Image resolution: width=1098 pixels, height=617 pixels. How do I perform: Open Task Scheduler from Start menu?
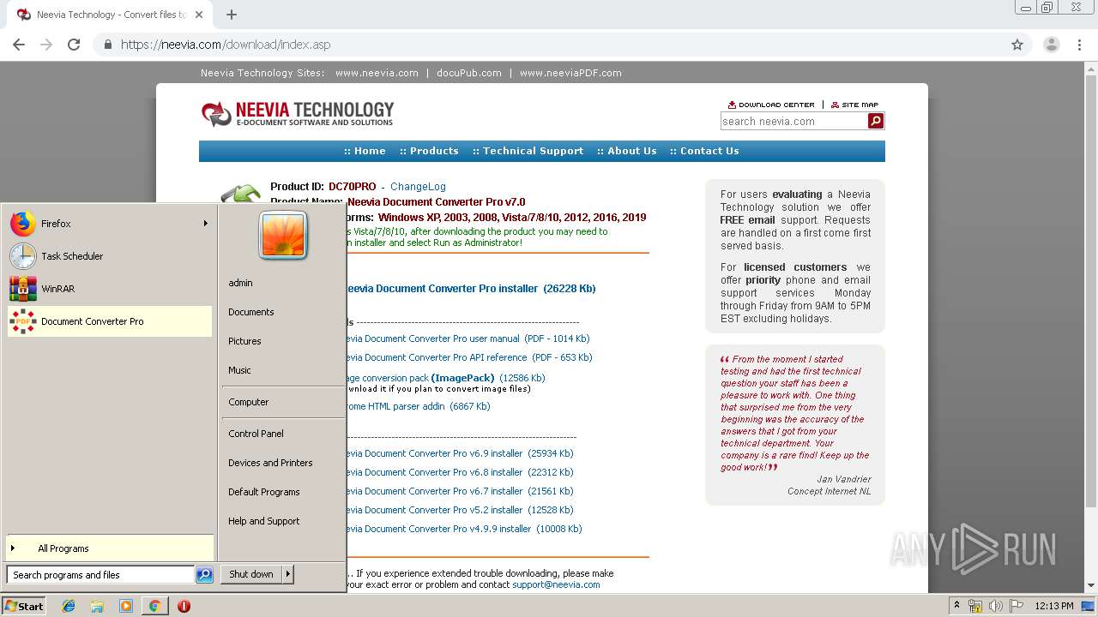[x=110, y=256]
